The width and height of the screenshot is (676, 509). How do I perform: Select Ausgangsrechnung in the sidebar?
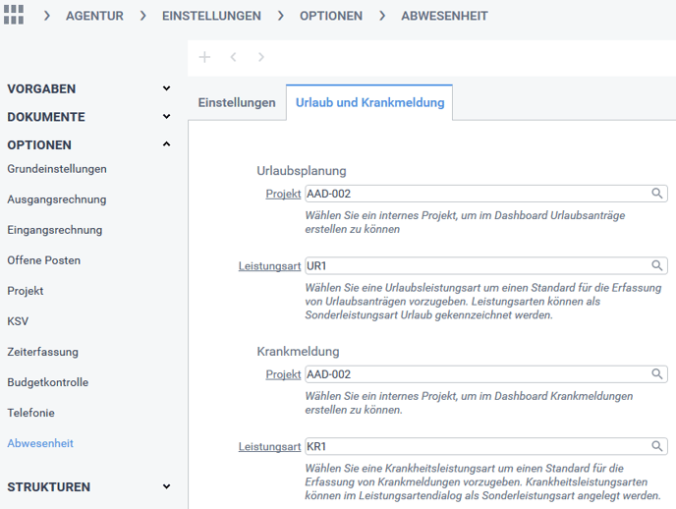pos(56,199)
